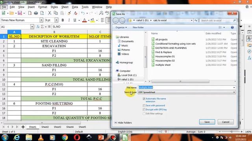Click the Font Color red swatch button
Screen dimensions: 252x141
[x=84, y=20]
